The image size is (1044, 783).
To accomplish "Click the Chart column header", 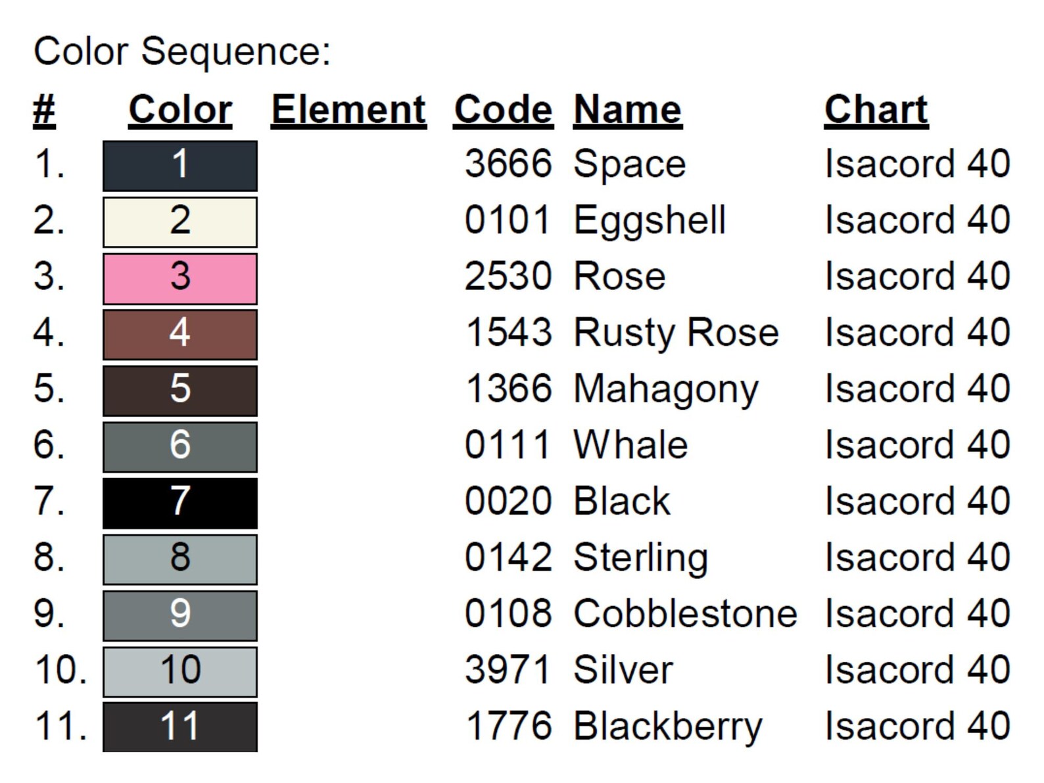I will pyautogui.click(x=876, y=109).
